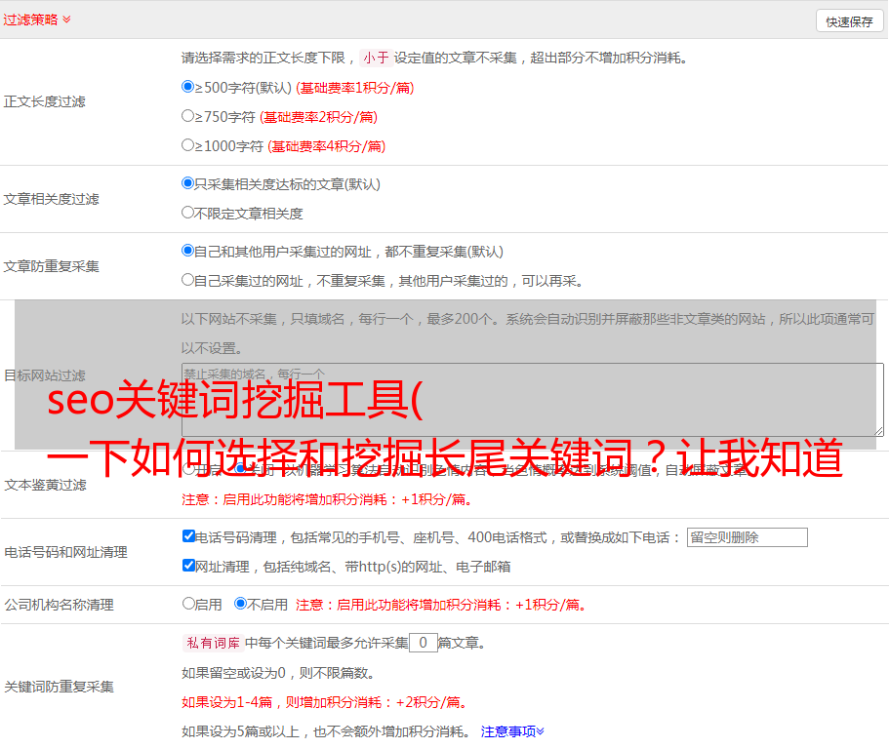Select the ≥1000字符 length radio option
The width and height of the screenshot is (890, 749).
click(x=188, y=145)
